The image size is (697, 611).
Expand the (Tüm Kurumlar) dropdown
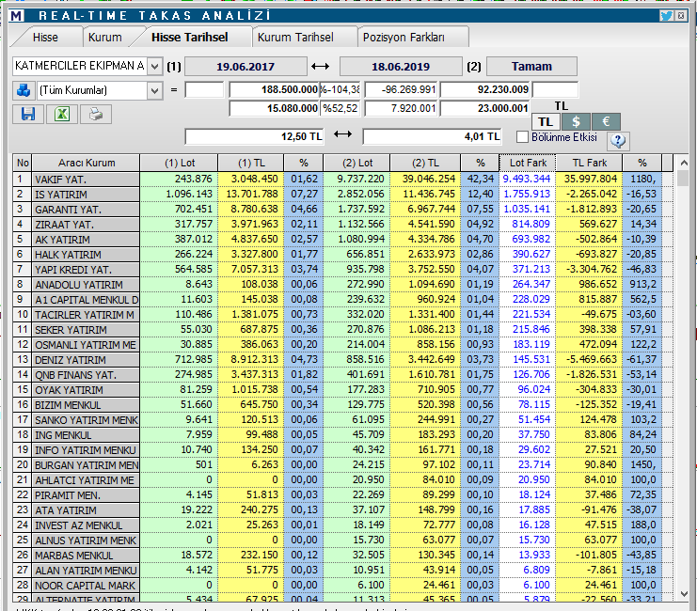tap(154, 90)
